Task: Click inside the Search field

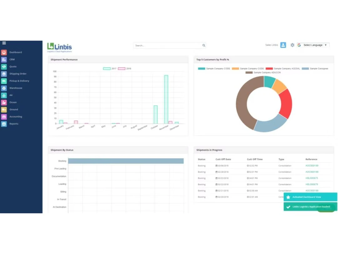Action: click(x=169, y=45)
